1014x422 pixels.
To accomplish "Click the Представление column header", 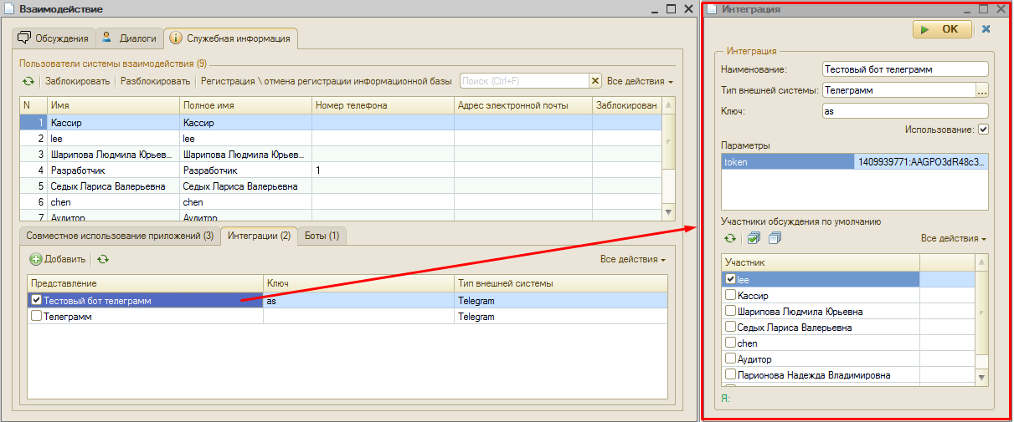I will [x=145, y=284].
